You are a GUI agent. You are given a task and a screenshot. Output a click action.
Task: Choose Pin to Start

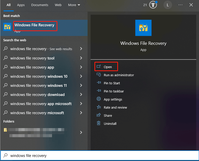pos(112,83)
